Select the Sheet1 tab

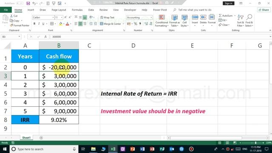[x=26, y=138]
